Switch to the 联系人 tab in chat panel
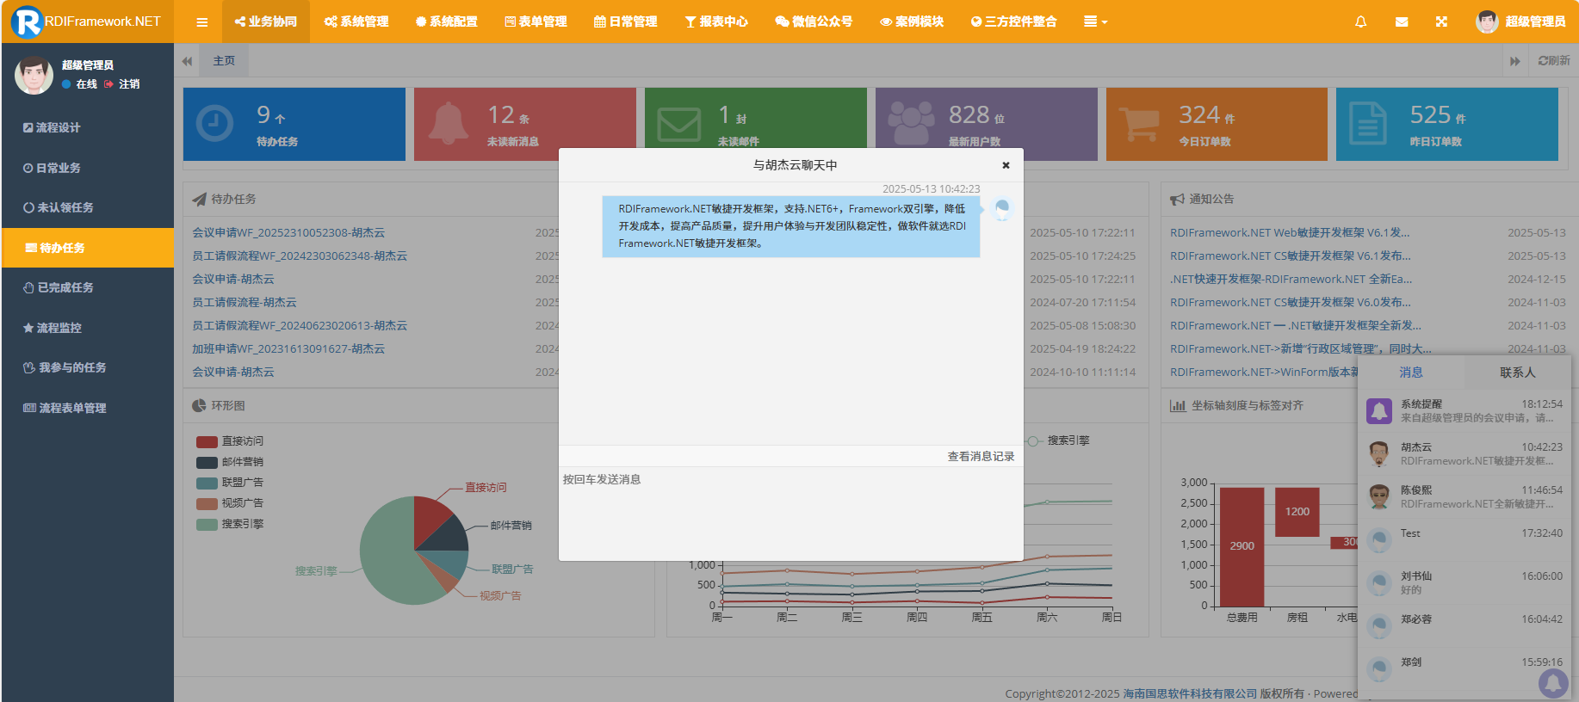Viewport: 1579px width, 702px height. 1517,373
